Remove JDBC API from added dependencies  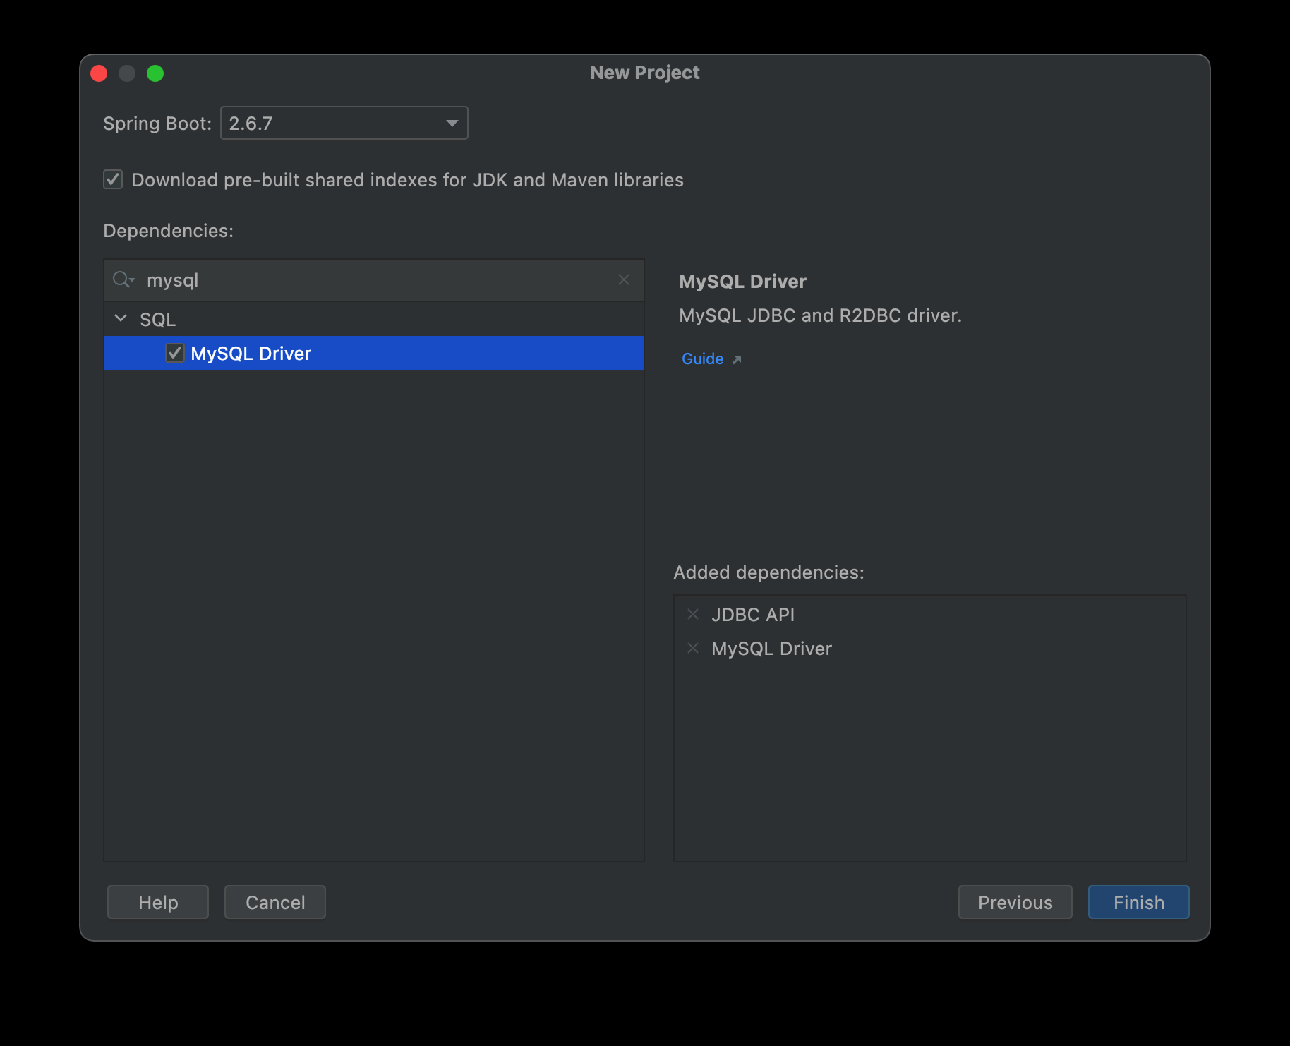click(x=693, y=615)
